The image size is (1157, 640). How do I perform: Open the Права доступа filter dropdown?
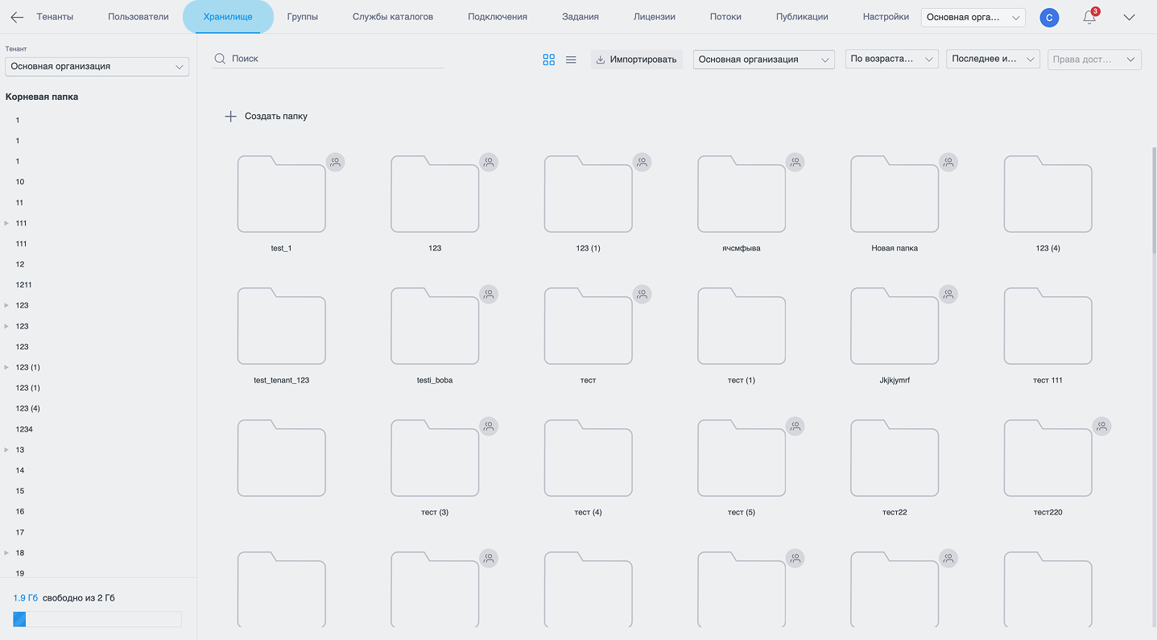point(1094,60)
